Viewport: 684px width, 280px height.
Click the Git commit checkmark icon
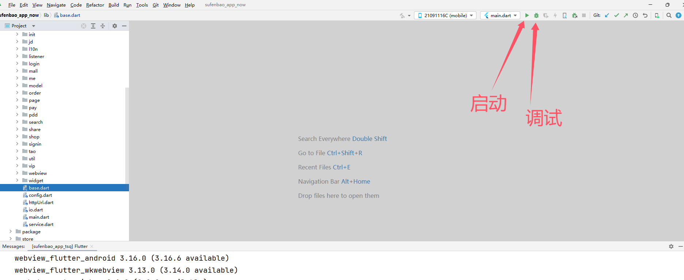(616, 15)
